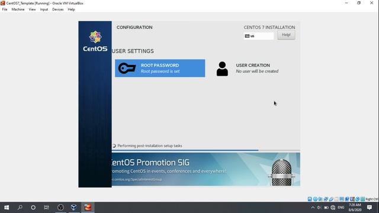Click the us keyboard layout field
This screenshot has width=379, height=213.
259,36
